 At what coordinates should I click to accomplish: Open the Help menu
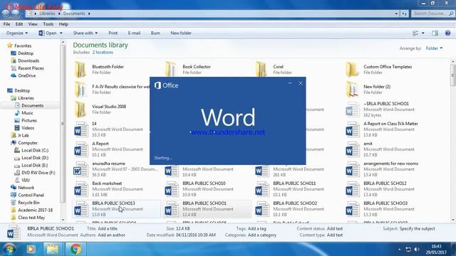coord(63,24)
